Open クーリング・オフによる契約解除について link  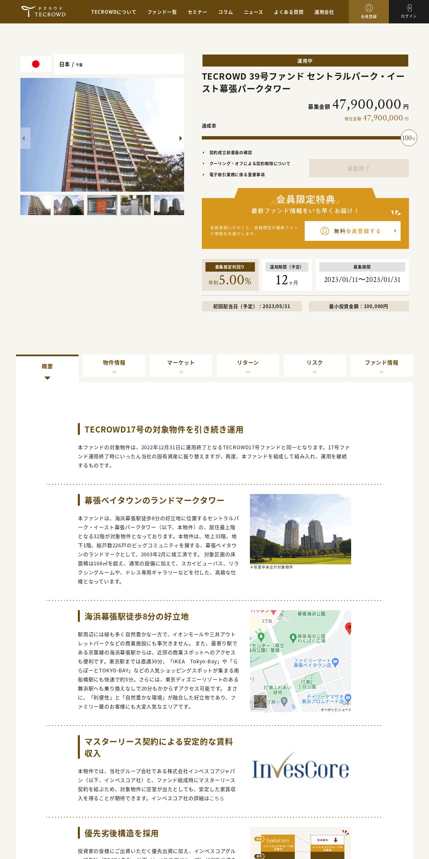tap(250, 164)
